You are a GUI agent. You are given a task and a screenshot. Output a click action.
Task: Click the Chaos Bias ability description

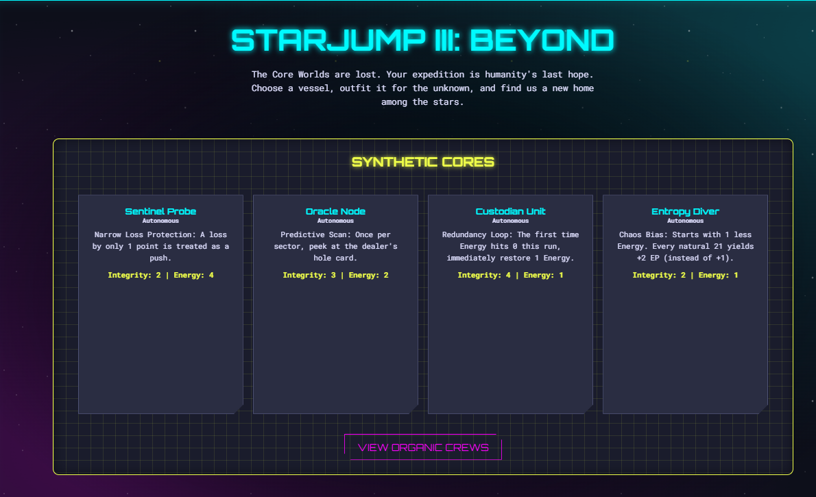click(x=686, y=246)
